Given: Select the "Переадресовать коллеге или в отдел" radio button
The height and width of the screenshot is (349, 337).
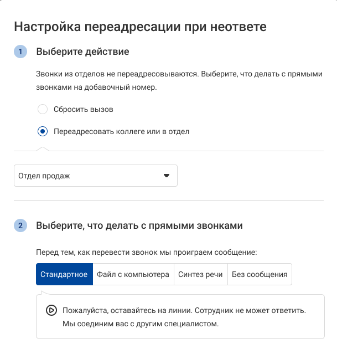Looking at the screenshot, I should (43, 131).
